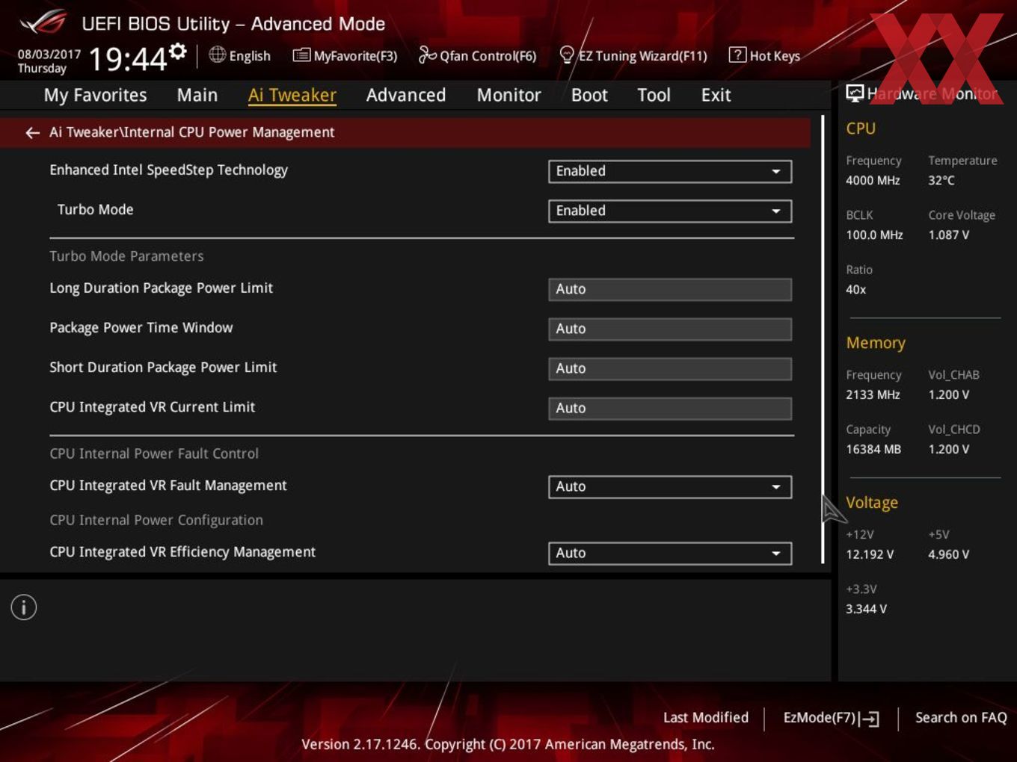Viewport: 1017px width, 762px height.
Task: Click Turbo Mode dropdown arrow
Action: click(776, 211)
